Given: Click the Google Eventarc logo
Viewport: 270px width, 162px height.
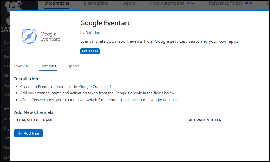Looking at the screenshot, I should 41,36.
